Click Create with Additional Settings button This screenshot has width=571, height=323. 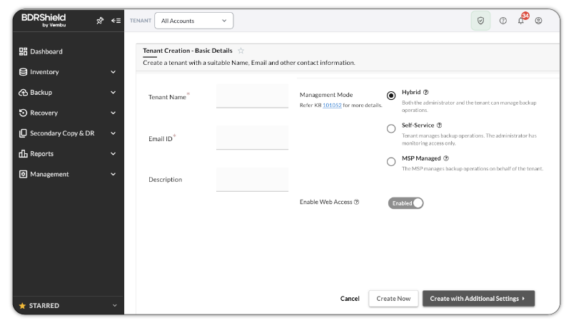[x=478, y=299]
